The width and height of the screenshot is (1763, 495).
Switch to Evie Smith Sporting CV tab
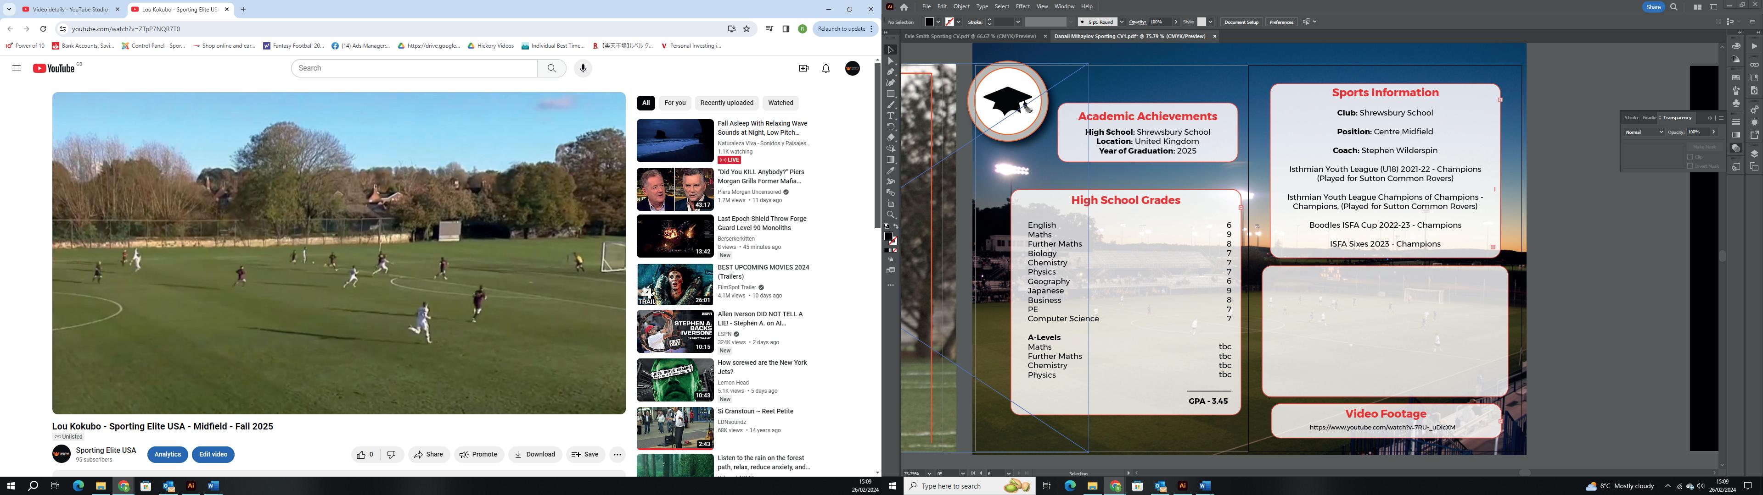[970, 36]
